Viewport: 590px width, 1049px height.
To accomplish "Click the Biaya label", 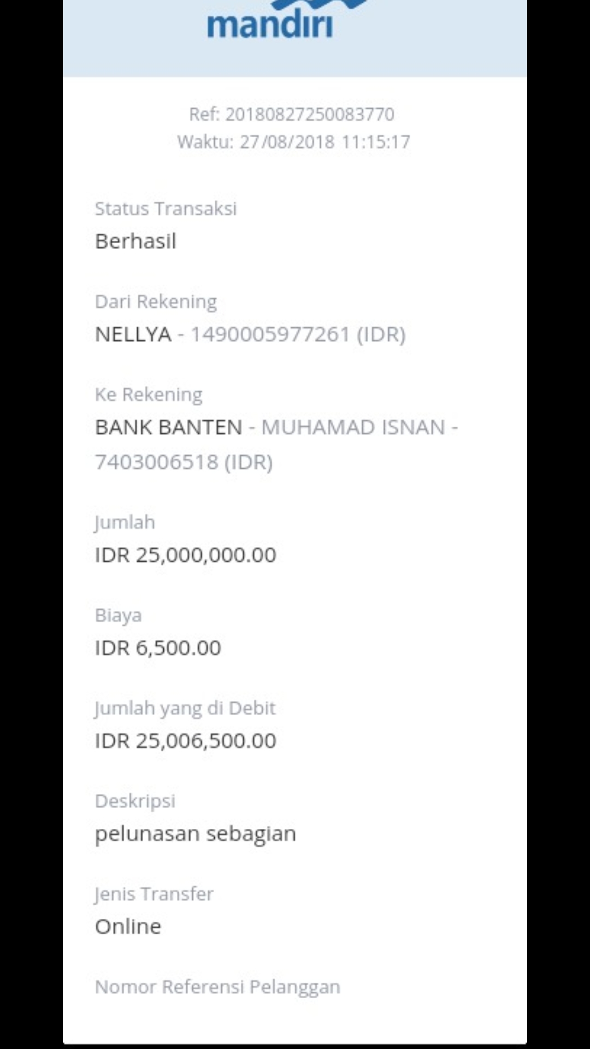I will click(x=118, y=615).
